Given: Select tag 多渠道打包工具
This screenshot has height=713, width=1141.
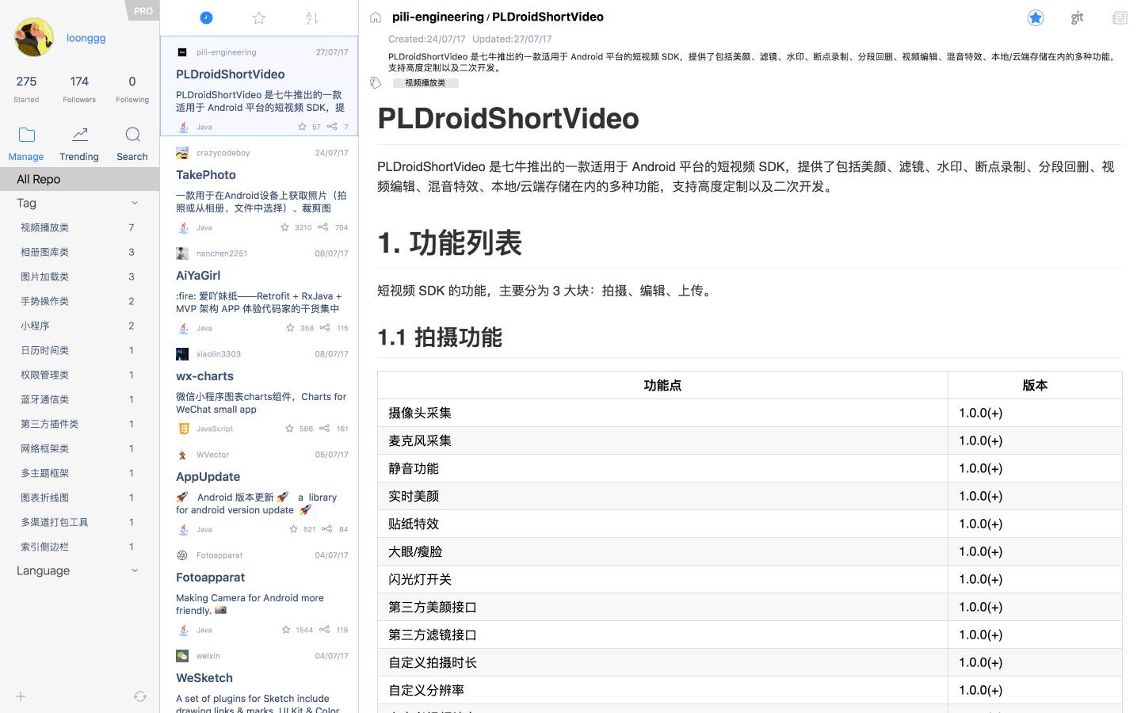Looking at the screenshot, I should click(x=79, y=522).
